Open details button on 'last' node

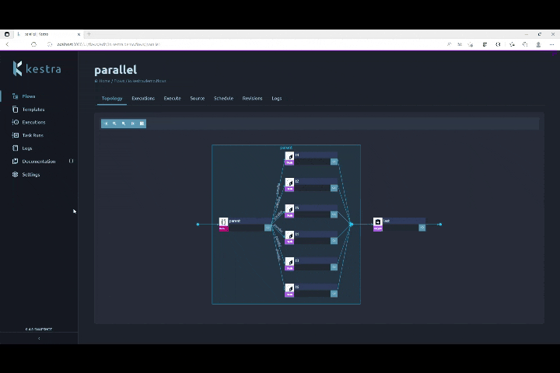422,228
